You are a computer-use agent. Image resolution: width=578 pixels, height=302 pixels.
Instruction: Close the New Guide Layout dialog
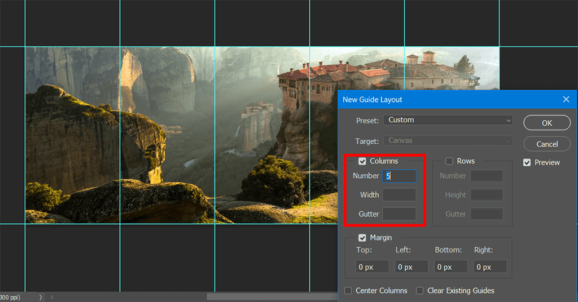[x=566, y=99]
